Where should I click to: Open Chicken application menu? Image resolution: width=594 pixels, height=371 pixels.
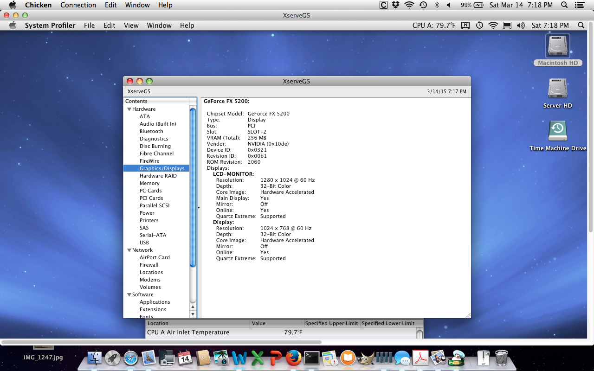point(38,5)
